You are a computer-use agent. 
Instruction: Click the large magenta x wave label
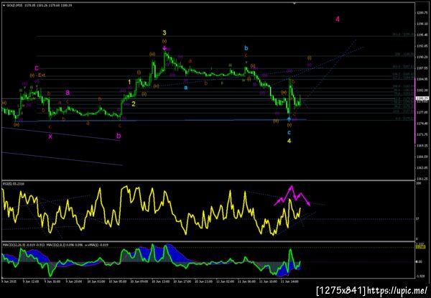pos(50,136)
